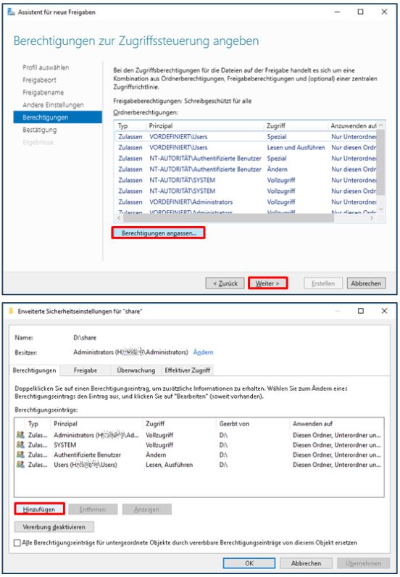
Task: Select Authentifizierte Benutzer row with Spezial access
Action: 246,158
